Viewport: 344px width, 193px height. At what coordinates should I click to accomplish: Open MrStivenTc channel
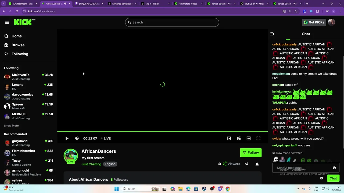28,77
